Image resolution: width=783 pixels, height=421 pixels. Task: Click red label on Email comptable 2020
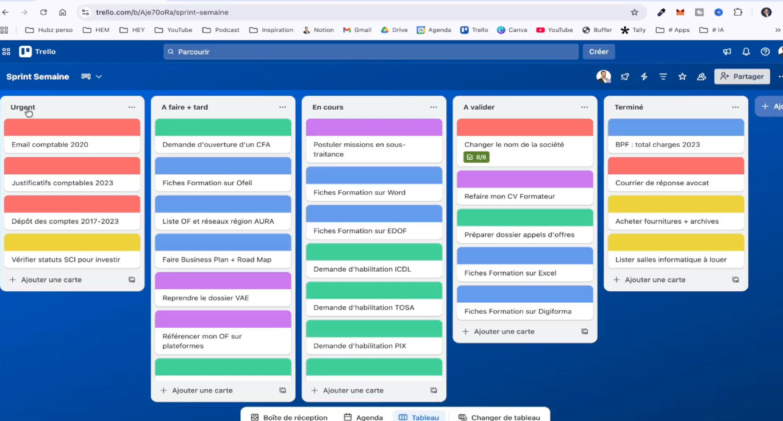click(x=72, y=127)
